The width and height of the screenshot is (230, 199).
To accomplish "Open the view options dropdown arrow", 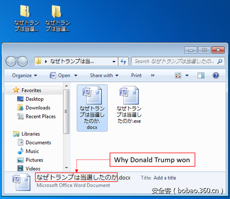I will 187,76.
